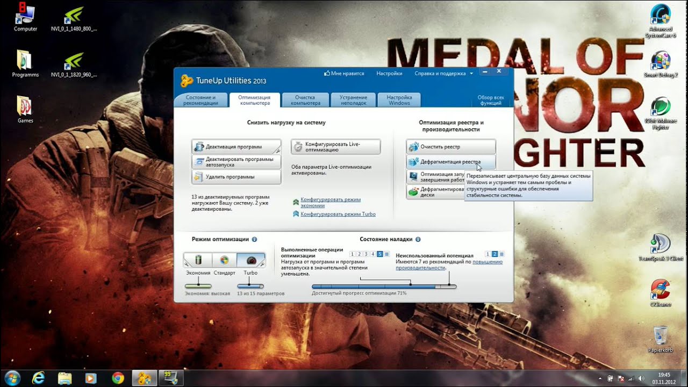
Task: Select page 3 of completed optimizations
Action: click(x=366, y=254)
